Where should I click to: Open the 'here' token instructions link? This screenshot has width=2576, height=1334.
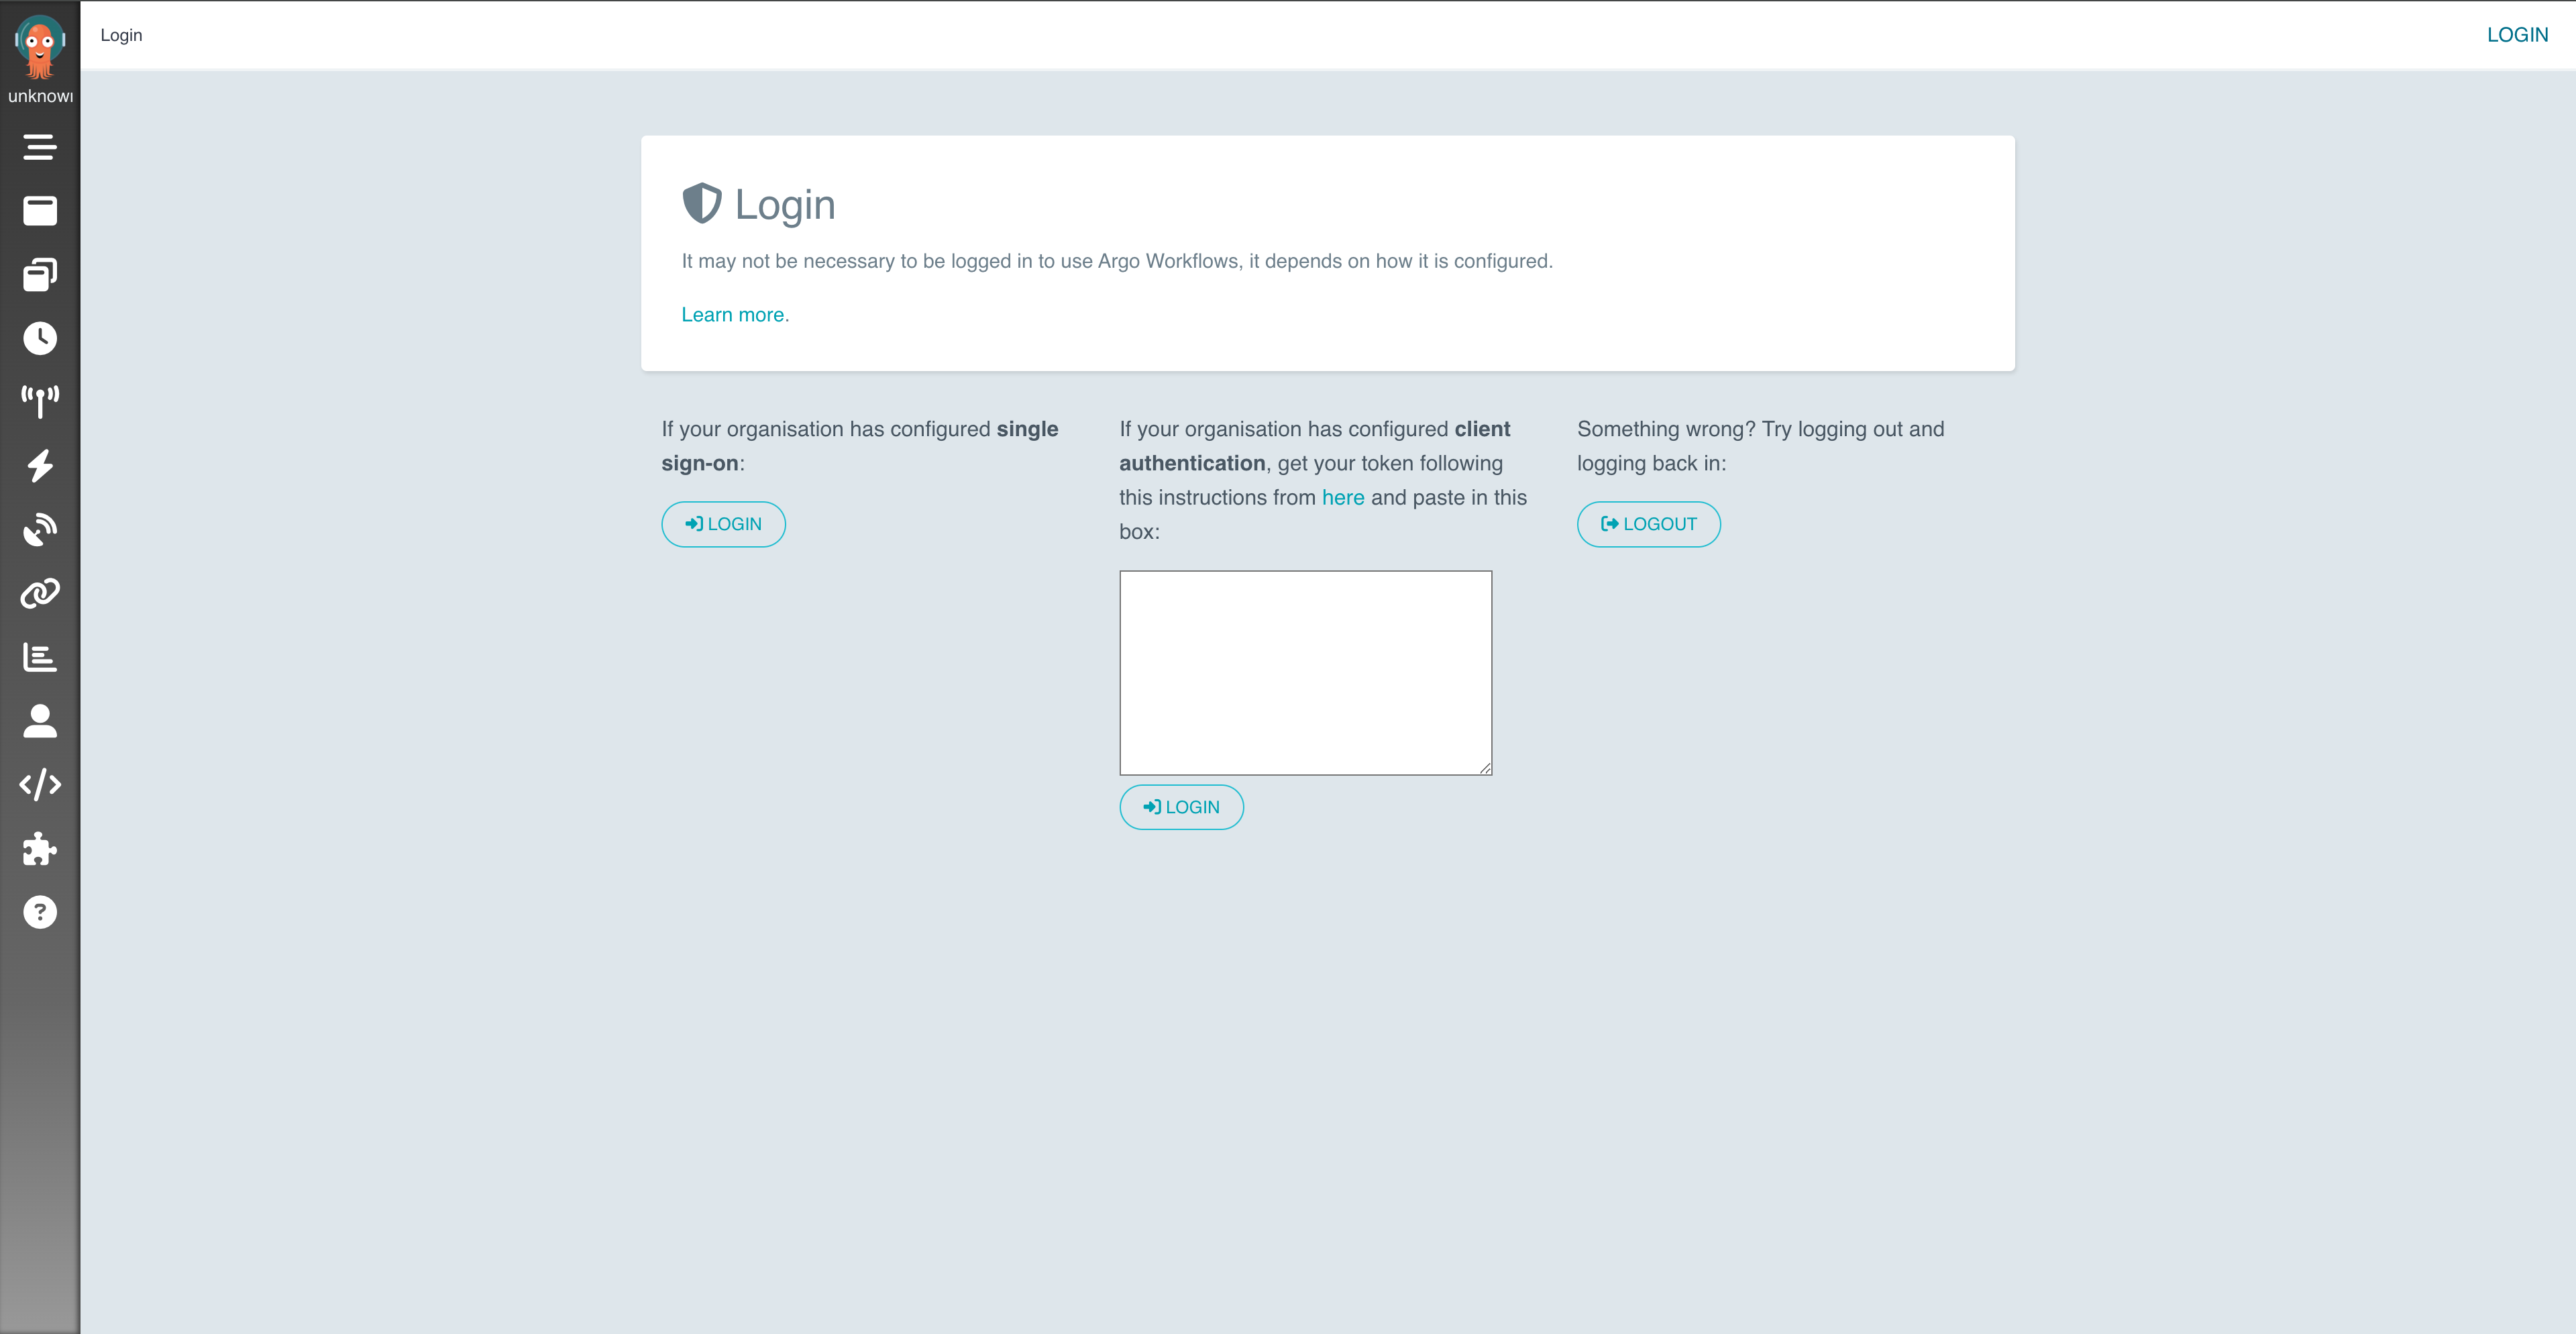tap(1343, 497)
